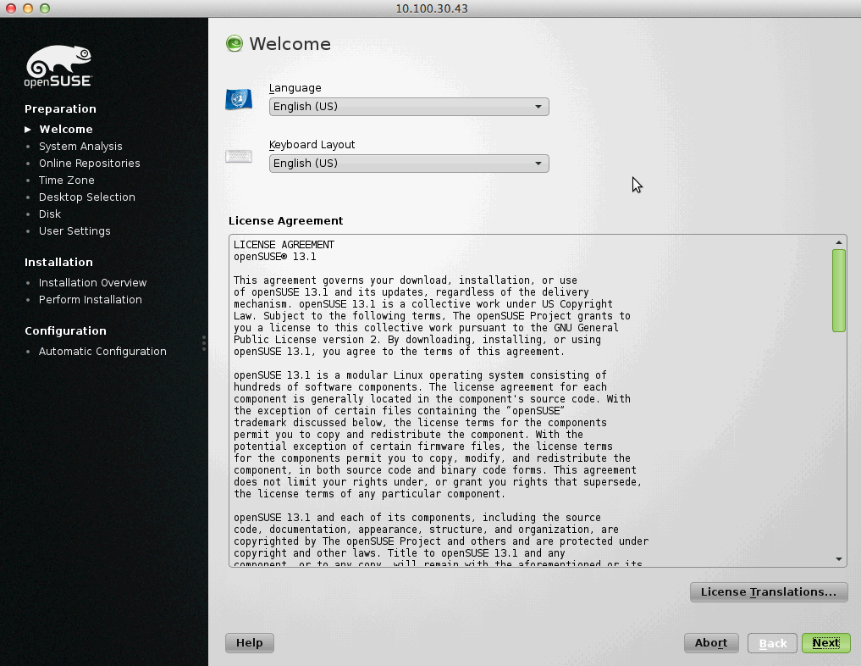Viewport: 861px width, 666px height.
Task: Open the Keyboard Layout dropdown
Action: [409, 164]
